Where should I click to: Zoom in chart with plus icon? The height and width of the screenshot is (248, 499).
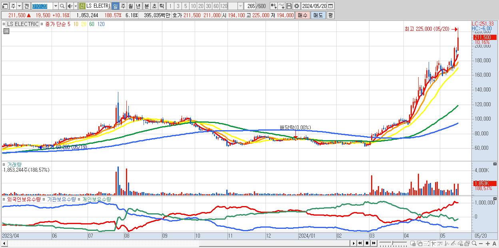click(x=488, y=244)
